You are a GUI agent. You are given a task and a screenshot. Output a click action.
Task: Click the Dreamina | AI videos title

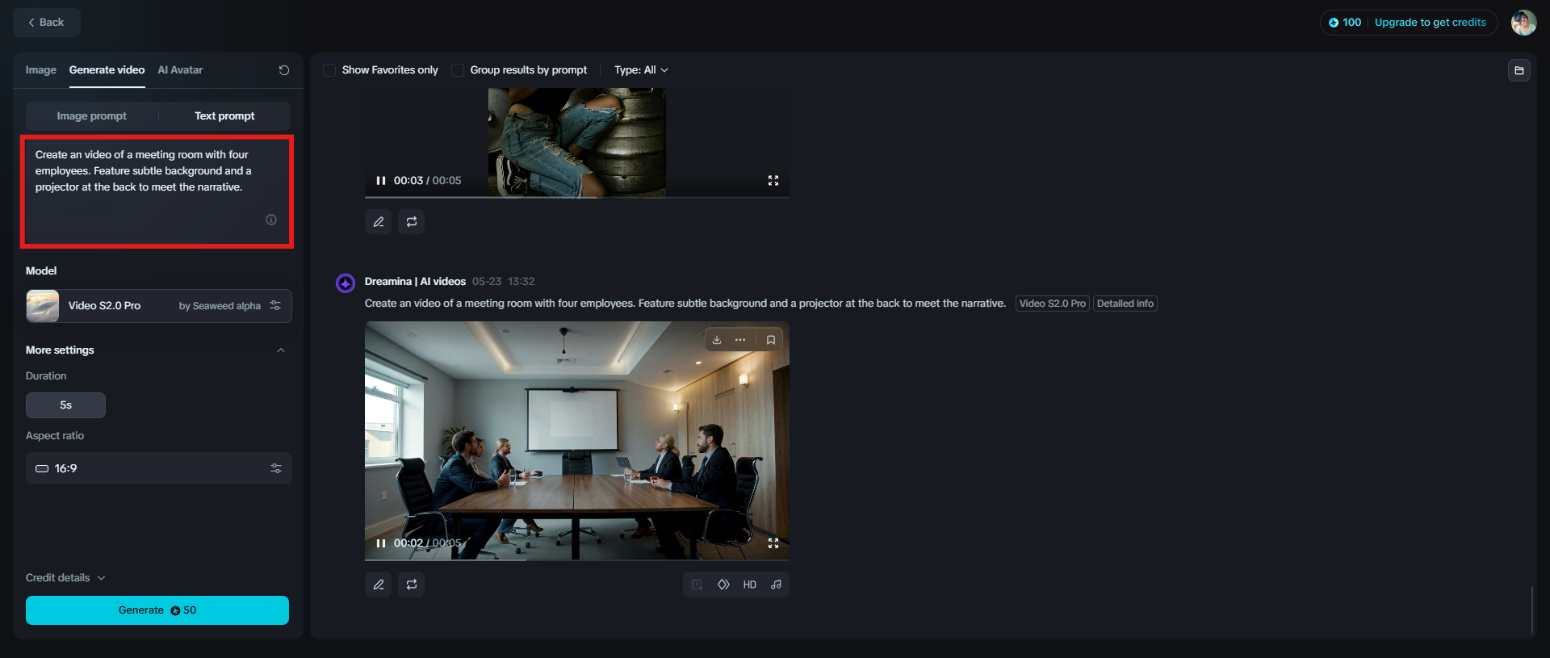[415, 282]
